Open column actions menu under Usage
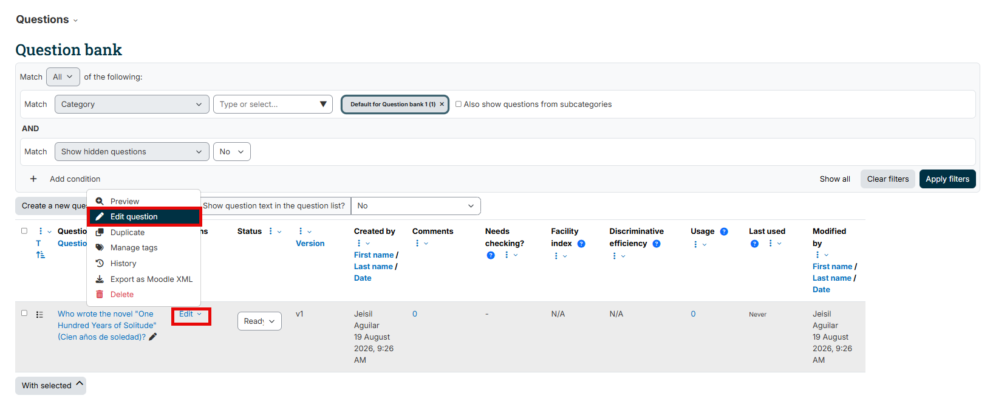993x401 pixels. [x=700, y=244]
